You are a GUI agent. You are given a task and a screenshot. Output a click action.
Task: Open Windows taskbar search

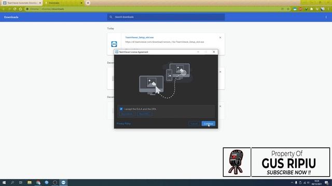click(x=12, y=182)
